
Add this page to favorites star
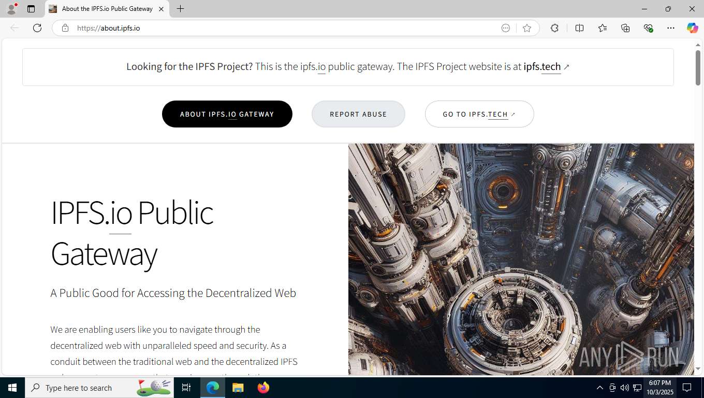527,28
